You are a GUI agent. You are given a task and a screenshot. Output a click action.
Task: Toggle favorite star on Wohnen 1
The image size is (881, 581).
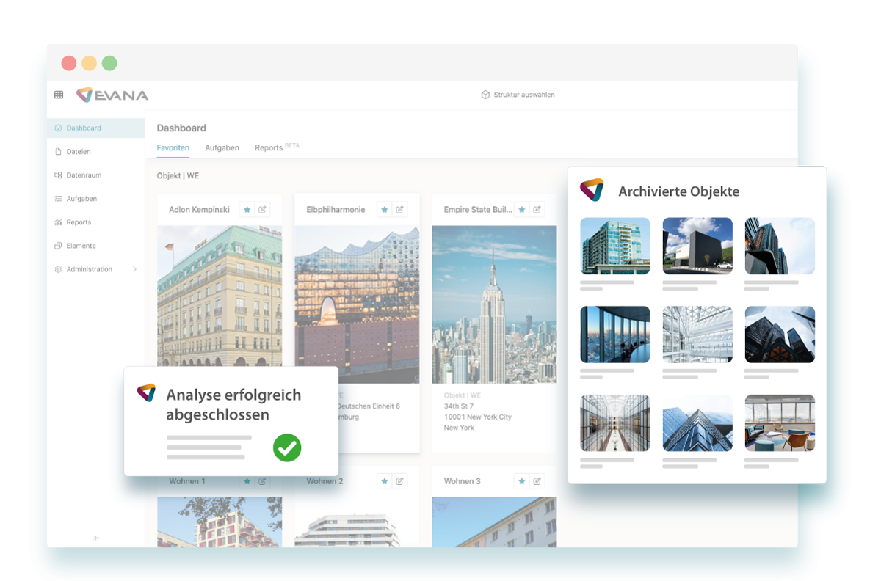pyautogui.click(x=247, y=481)
